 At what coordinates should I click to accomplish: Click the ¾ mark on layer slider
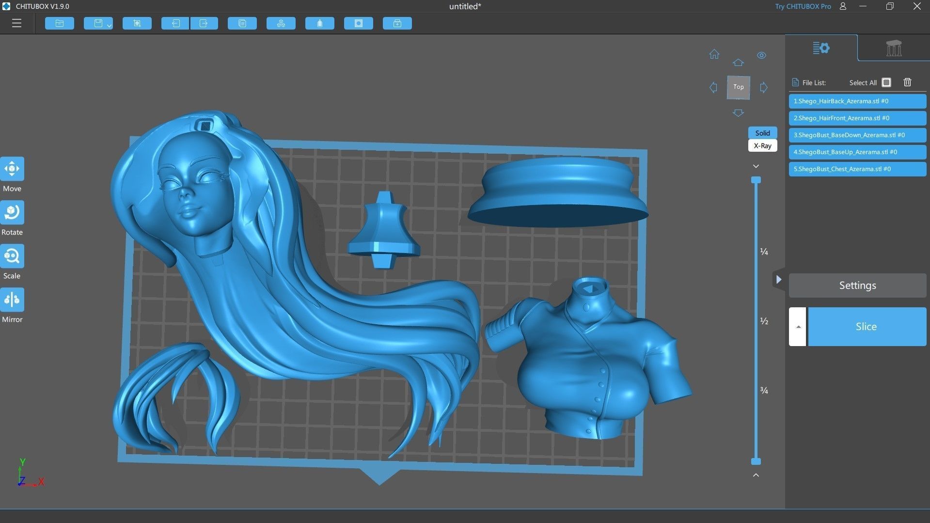(764, 390)
